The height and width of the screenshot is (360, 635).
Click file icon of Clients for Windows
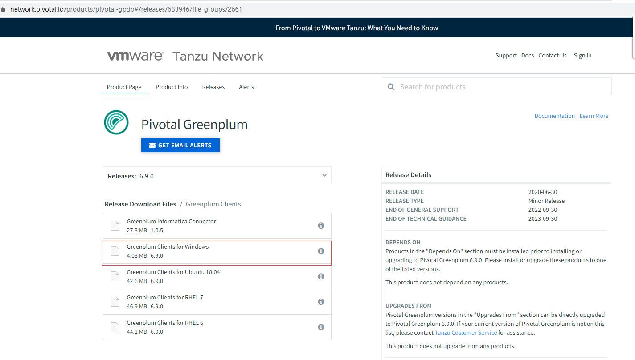click(115, 251)
